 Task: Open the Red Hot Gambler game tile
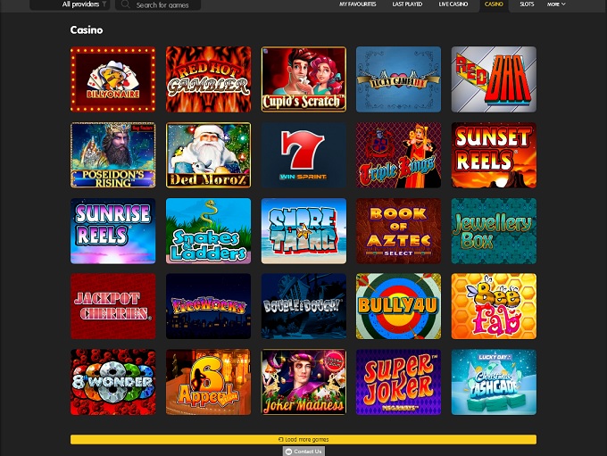[x=208, y=79]
